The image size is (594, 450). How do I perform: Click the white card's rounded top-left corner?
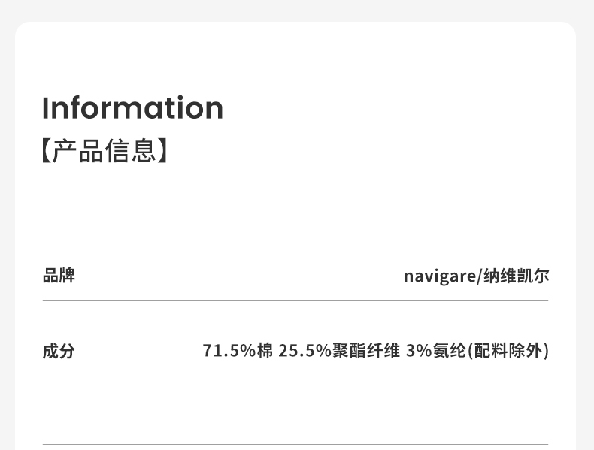23,29
